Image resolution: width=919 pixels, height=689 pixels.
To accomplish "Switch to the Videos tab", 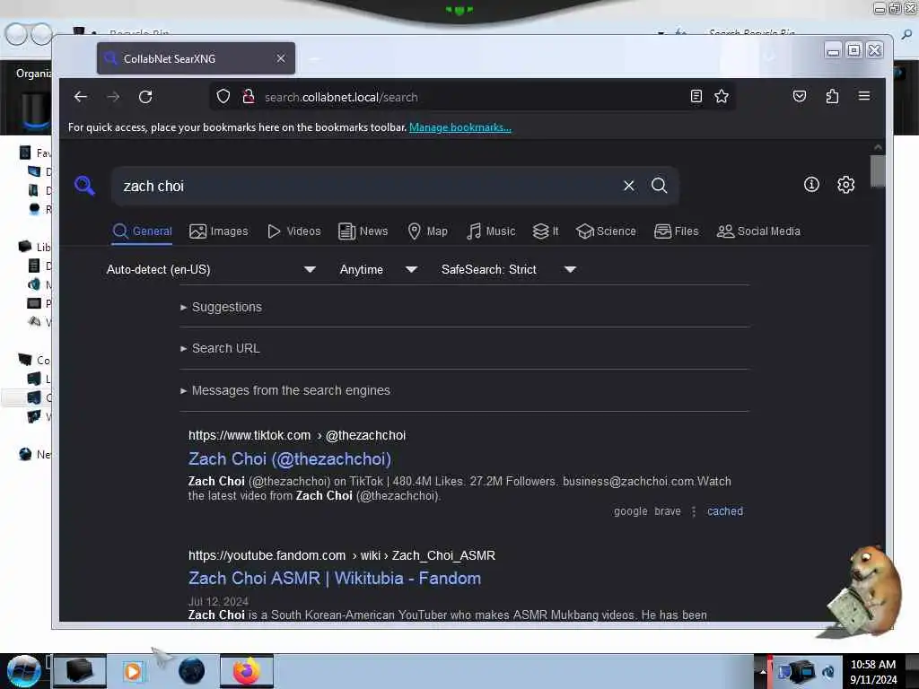I will point(294,231).
